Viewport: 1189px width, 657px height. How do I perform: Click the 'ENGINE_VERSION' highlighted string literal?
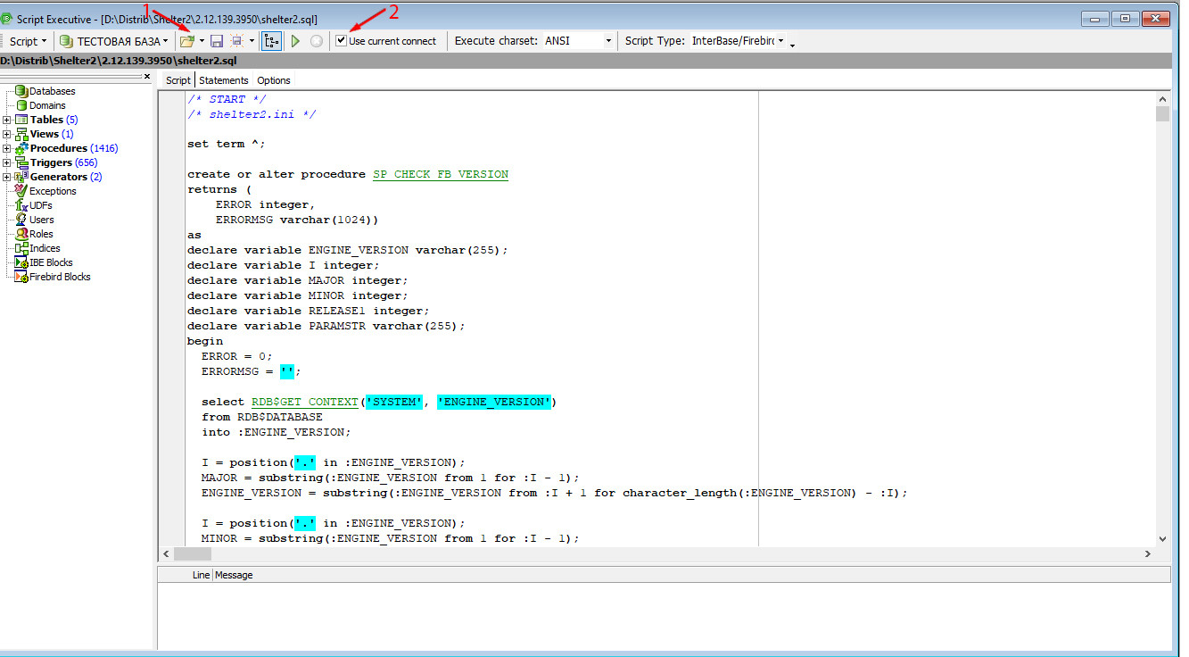tap(494, 402)
